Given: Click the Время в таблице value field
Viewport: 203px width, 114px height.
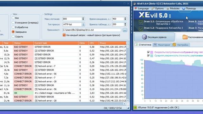Looking at the screenshot, I should [x=118, y=24].
